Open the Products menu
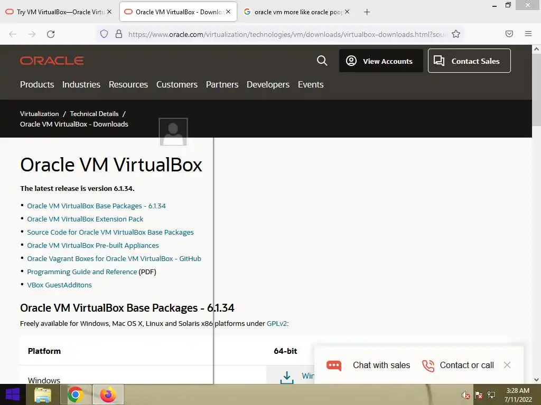Viewport: 541px width, 405px height. 37,84
